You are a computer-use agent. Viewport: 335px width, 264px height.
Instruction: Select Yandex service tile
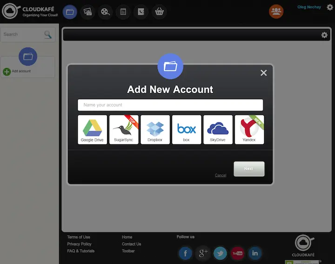click(249, 129)
